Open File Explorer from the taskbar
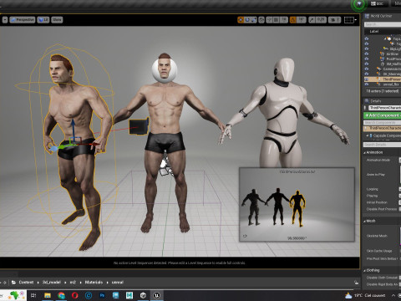Image resolution: width=401 pixels, height=301 pixels. [x=48, y=295]
